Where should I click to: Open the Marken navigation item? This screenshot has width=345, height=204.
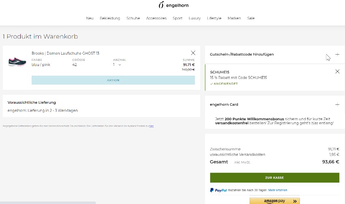point(234,18)
